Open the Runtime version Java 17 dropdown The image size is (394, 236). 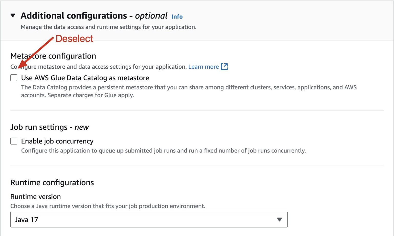pyautogui.click(x=149, y=220)
